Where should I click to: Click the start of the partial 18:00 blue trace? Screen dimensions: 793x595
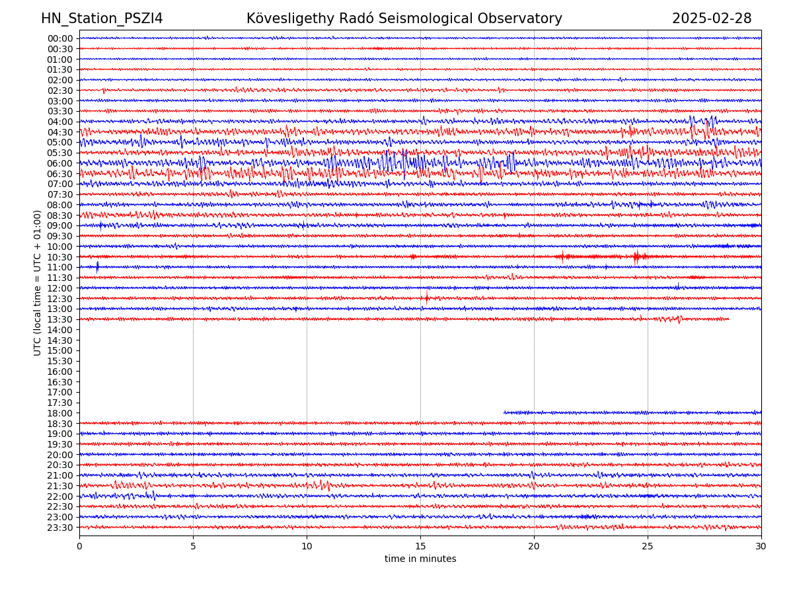(x=505, y=413)
